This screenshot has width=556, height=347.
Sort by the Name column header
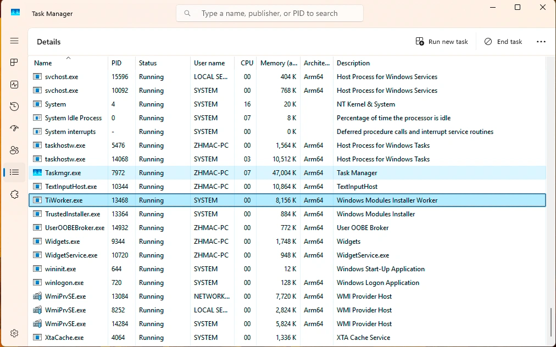[68, 63]
